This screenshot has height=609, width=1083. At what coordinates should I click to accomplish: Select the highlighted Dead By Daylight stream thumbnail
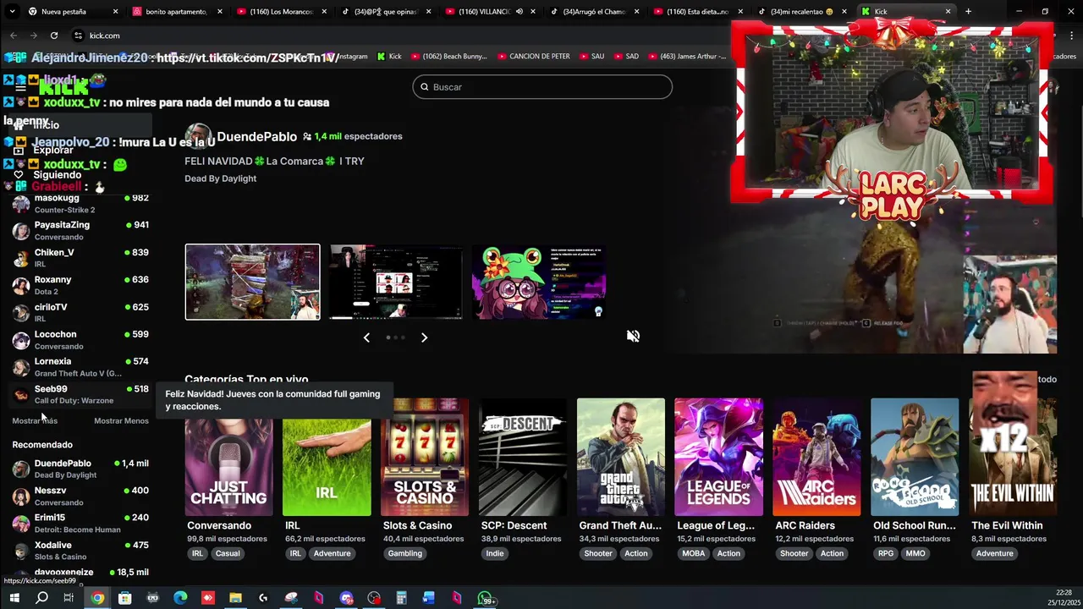[253, 282]
